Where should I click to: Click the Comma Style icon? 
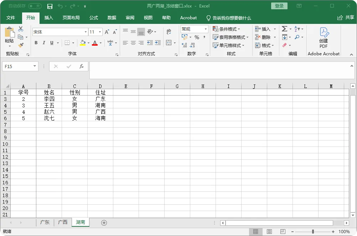tap(204, 37)
